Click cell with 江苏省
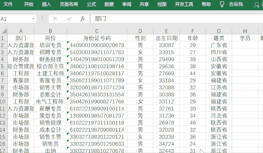The width and height of the screenshot is (263, 153). click(x=219, y=87)
